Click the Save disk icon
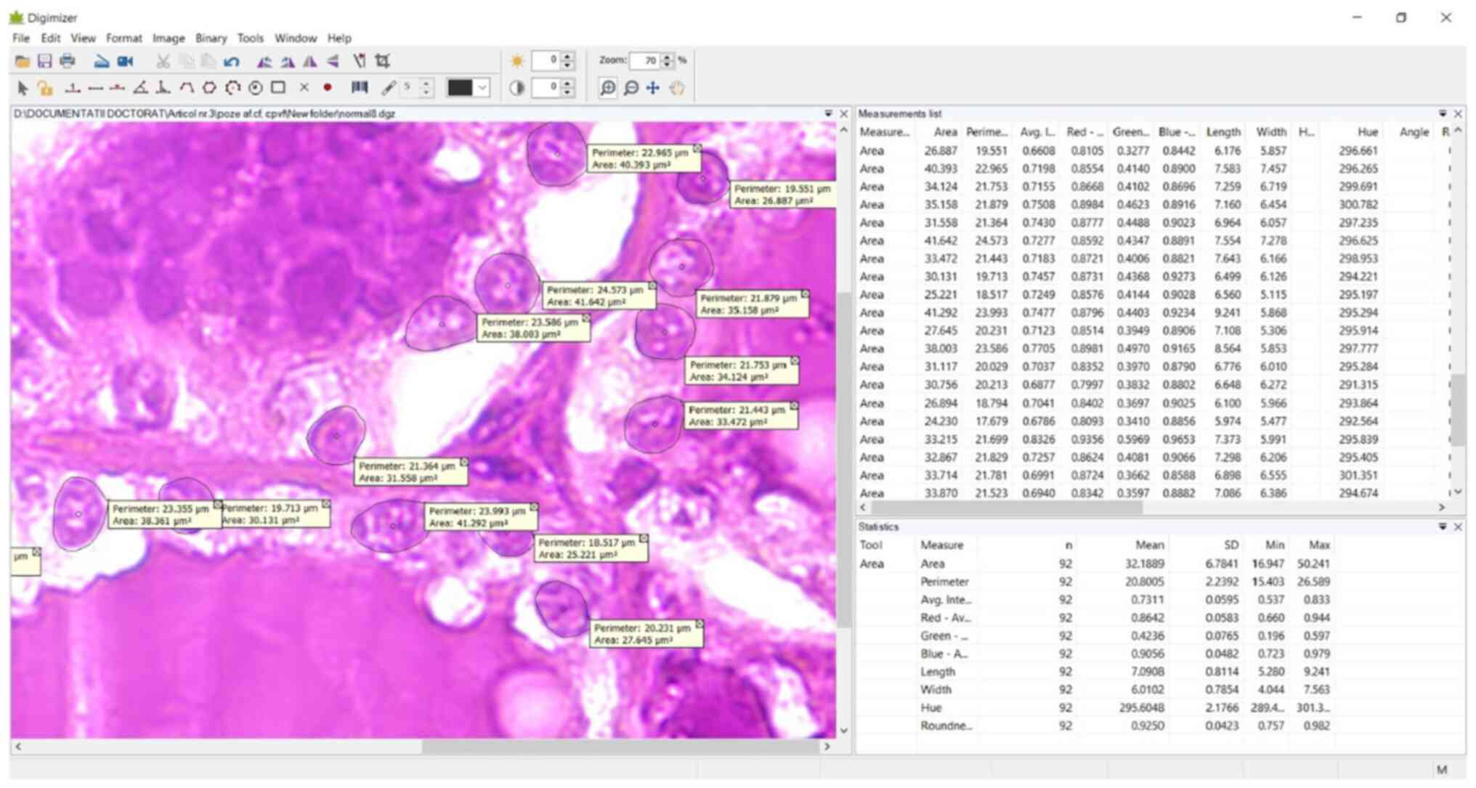 point(45,61)
